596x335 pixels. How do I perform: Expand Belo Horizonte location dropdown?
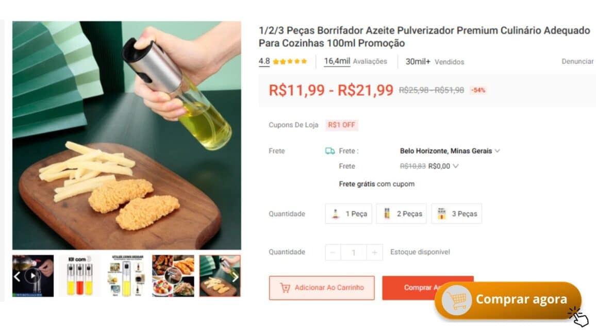(497, 151)
